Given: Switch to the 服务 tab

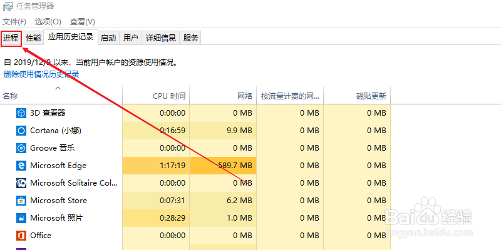Looking at the screenshot, I should click(x=190, y=38).
